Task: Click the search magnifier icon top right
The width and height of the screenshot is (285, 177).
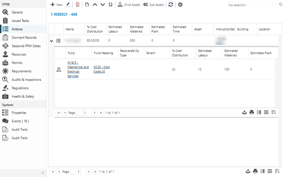Action: (281, 4)
